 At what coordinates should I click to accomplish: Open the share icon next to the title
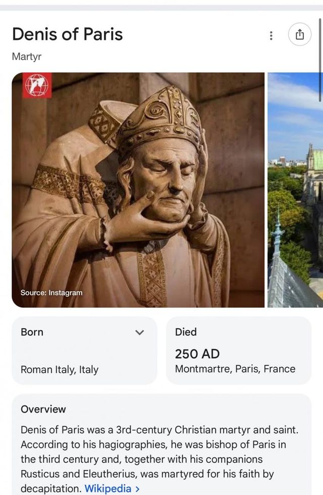point(300,35)
